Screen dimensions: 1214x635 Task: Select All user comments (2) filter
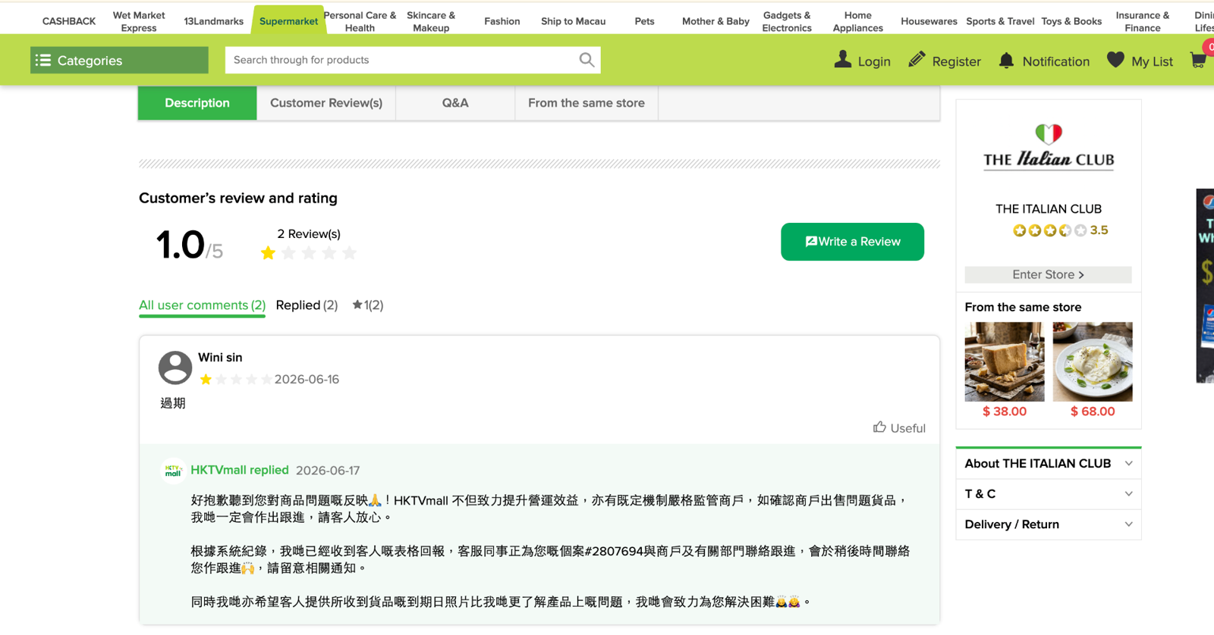[202, 305]
